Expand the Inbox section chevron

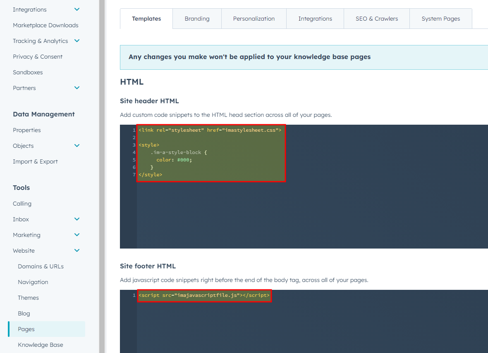(x=77, y=219)
